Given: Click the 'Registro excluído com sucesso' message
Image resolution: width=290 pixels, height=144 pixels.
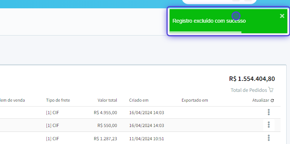Looking at the screenshot, I should [209, 21].
